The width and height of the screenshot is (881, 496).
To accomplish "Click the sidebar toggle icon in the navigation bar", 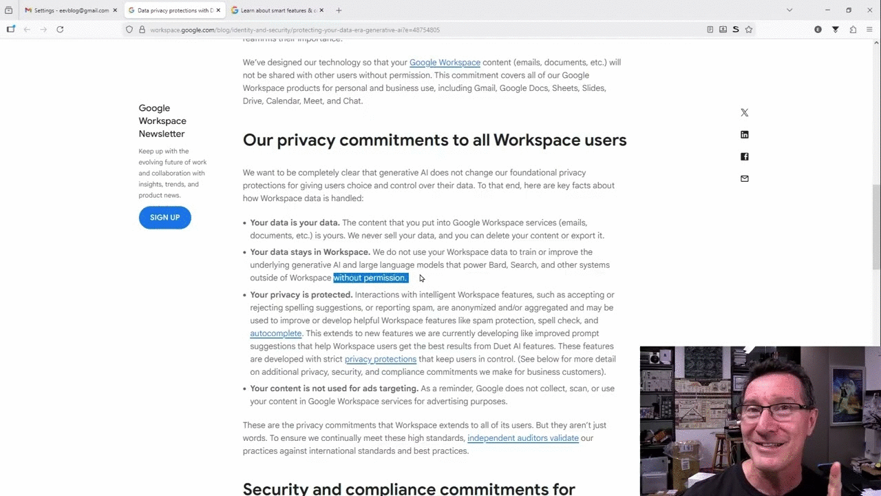I will point(10,29).
